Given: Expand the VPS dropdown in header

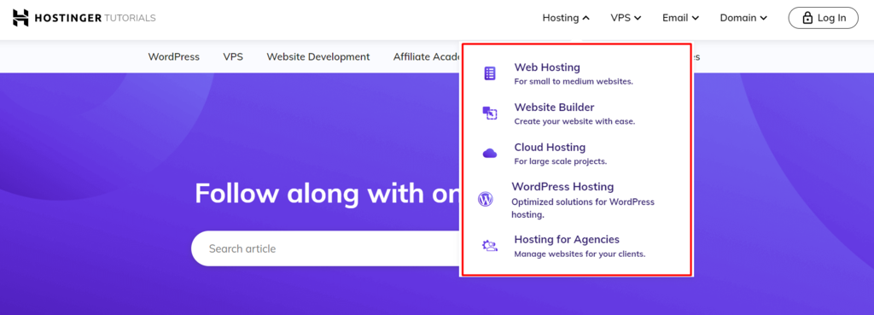Looking at the screenshot, I should tap(626, 18).
